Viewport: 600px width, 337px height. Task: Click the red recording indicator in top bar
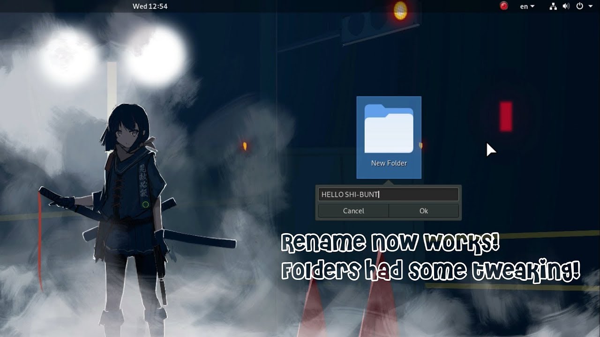pos(504,6)
